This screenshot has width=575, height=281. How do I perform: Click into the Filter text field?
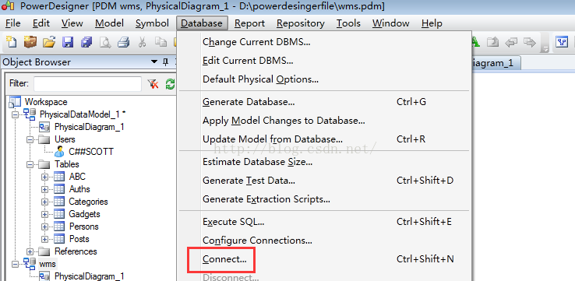click(87, 84)
